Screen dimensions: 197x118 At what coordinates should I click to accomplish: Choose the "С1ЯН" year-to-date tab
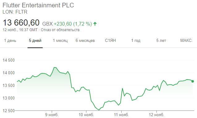point(110,41)
